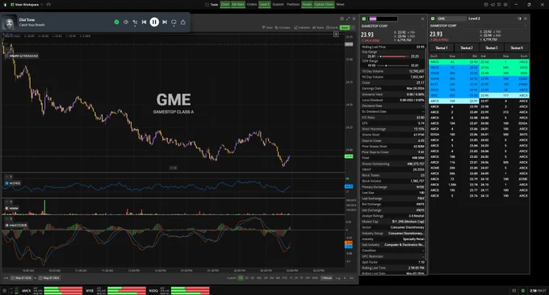Open the Positions tool
Image resolution: width=549 pixels, height=295 pixels.
click(x=293, y=5)
